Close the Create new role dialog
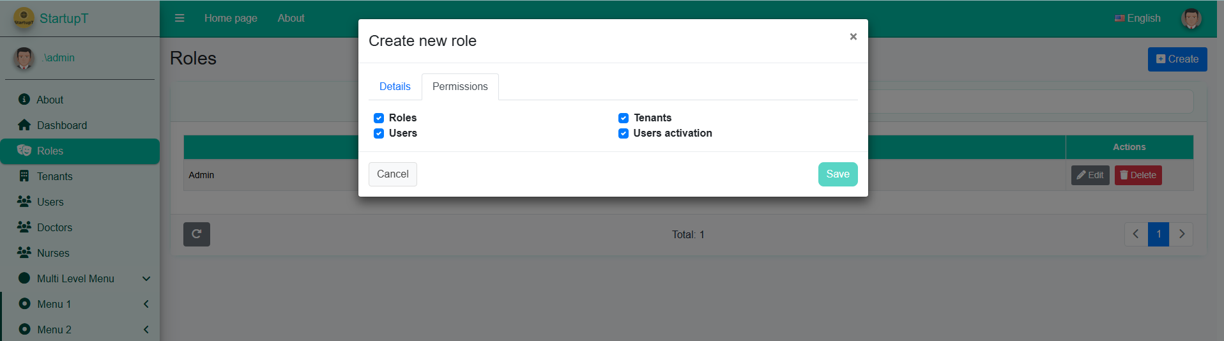 [853, 37]
